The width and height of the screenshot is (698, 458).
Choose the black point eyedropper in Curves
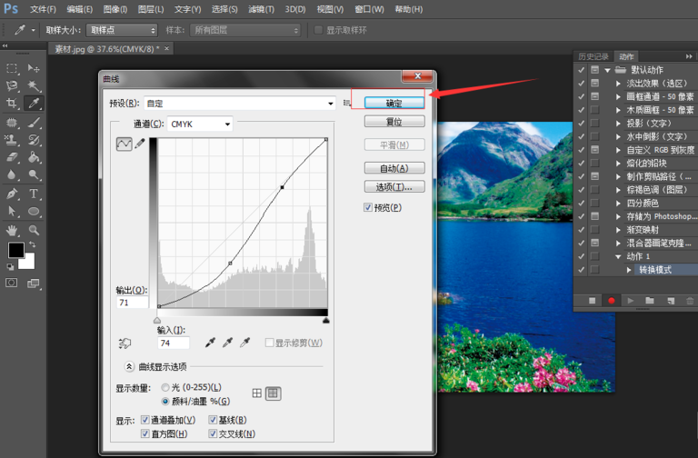point(211,343)
